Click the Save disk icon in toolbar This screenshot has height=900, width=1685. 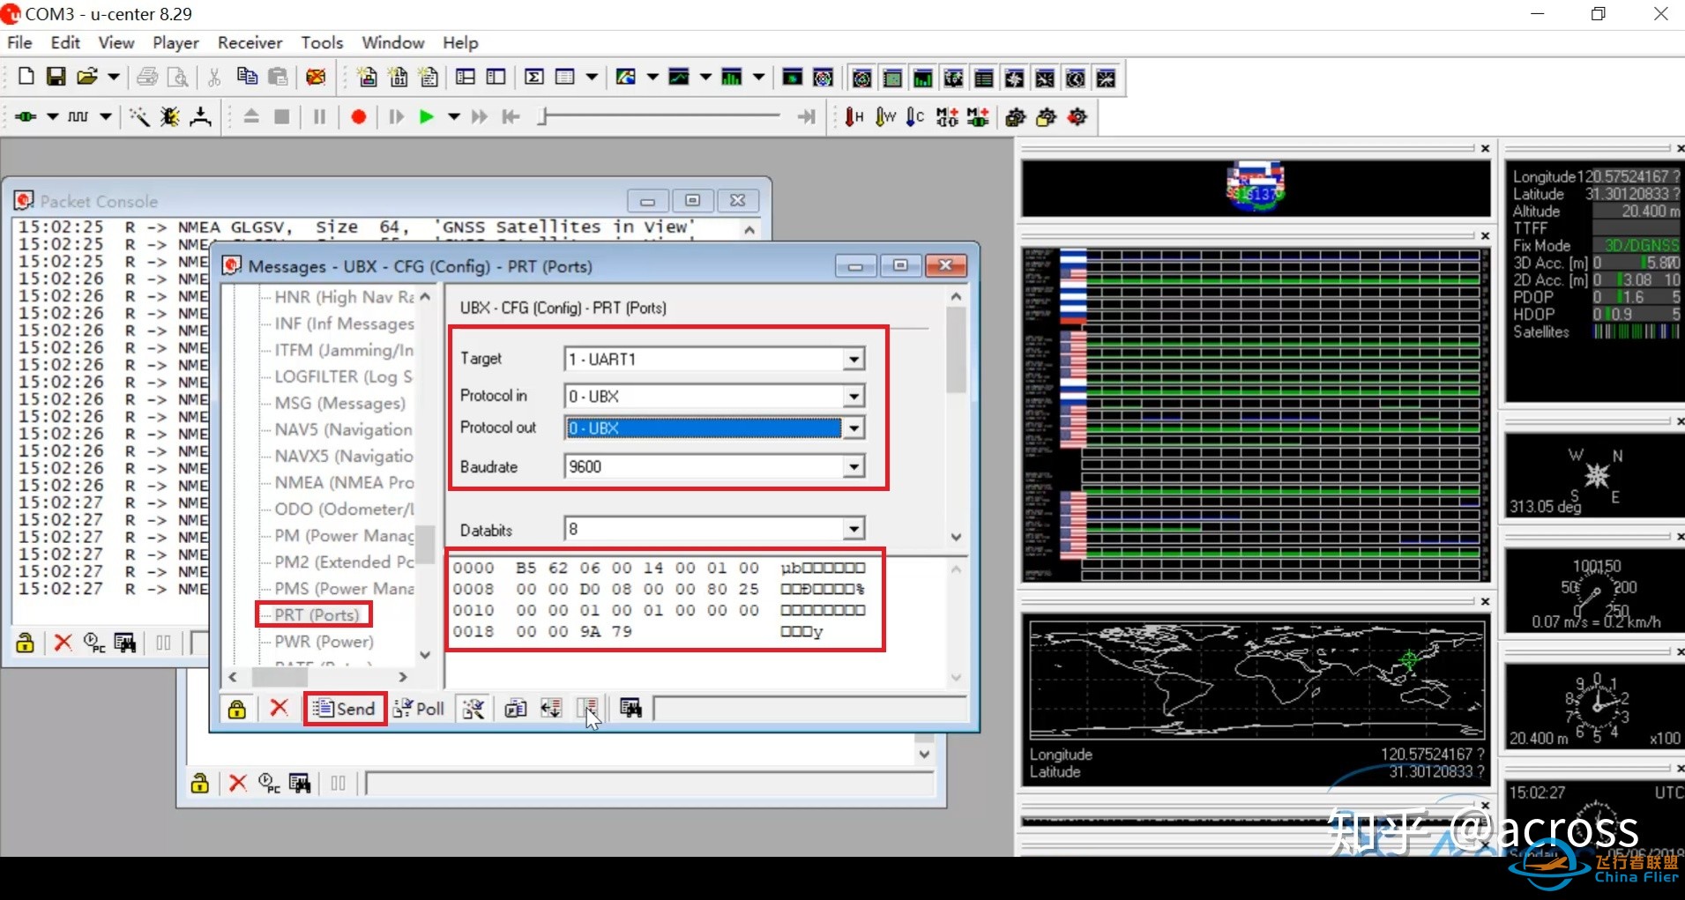click(x=56, y=77)
